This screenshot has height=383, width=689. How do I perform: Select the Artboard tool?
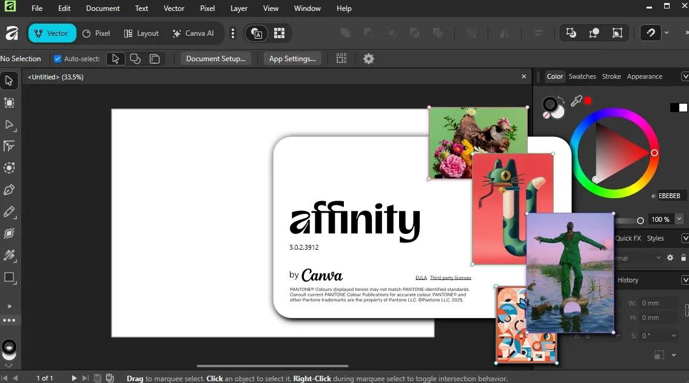[x=8, y=103]
